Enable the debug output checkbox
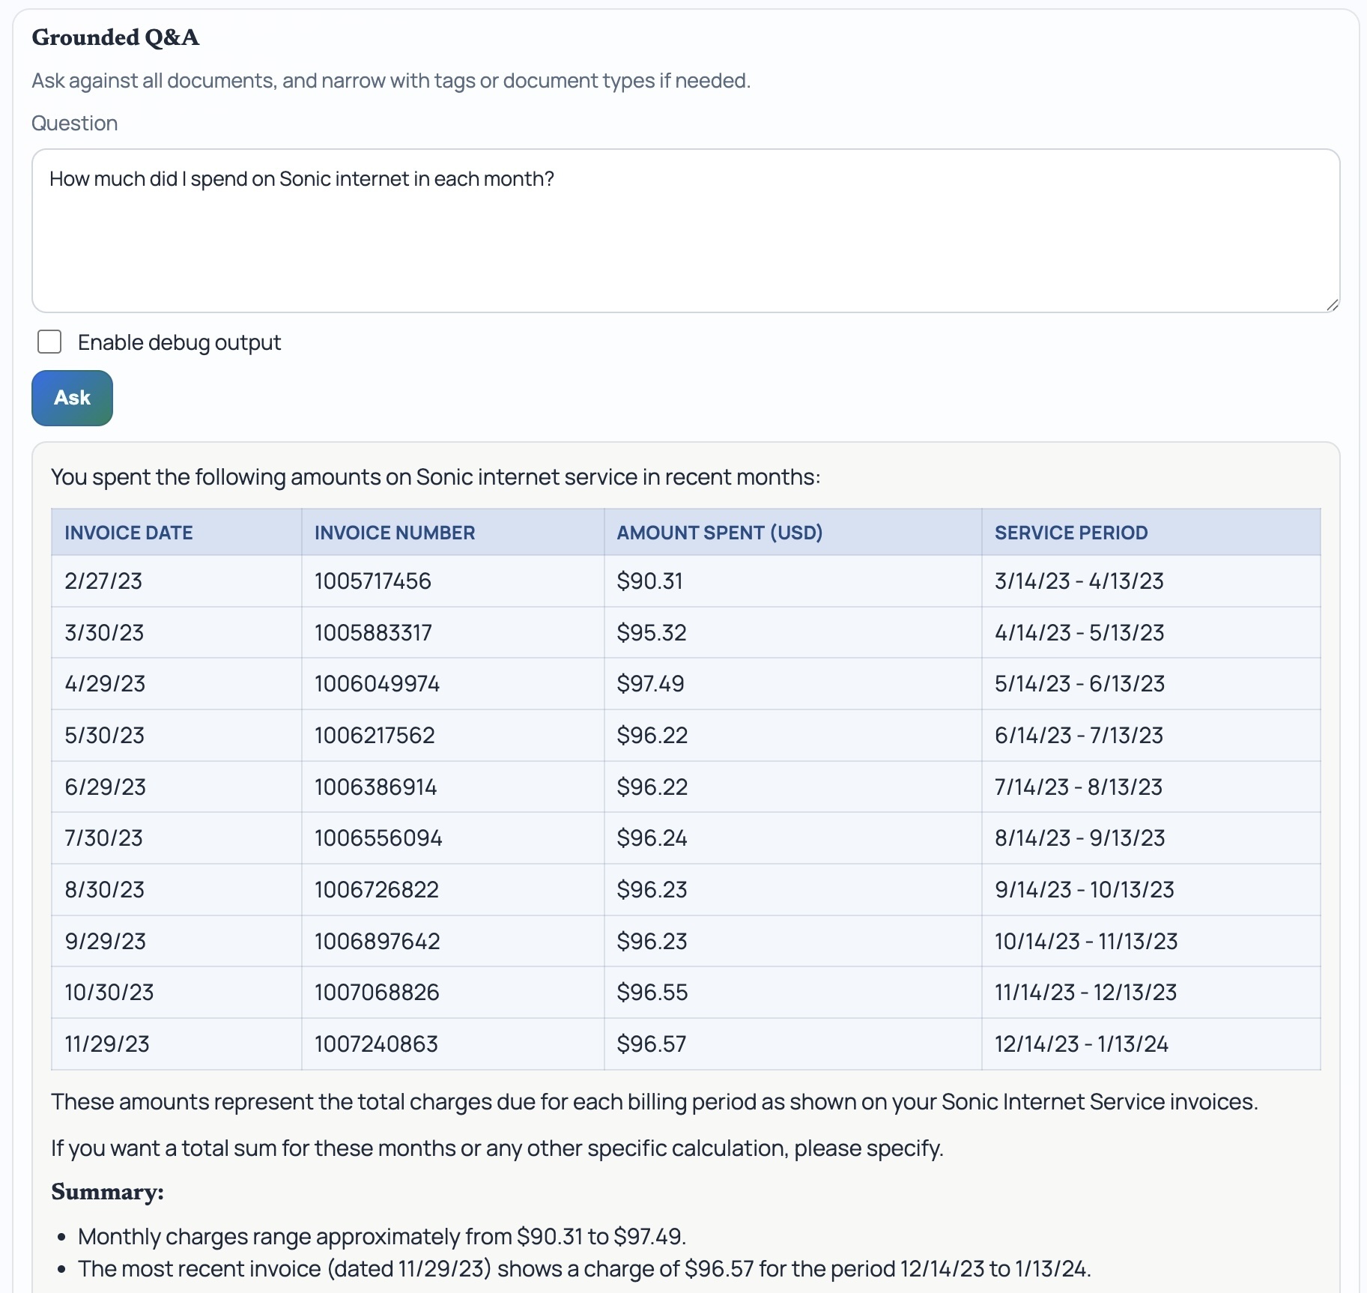 click(x=49, y=342)
